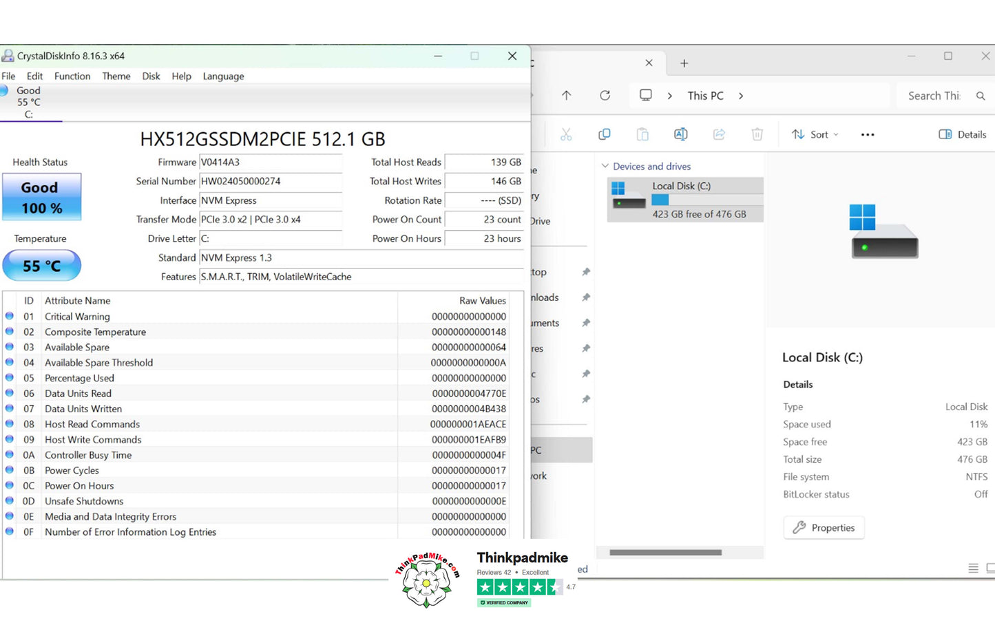
Task: Click the pin icon beside Downloads
Action: [586, 297]
